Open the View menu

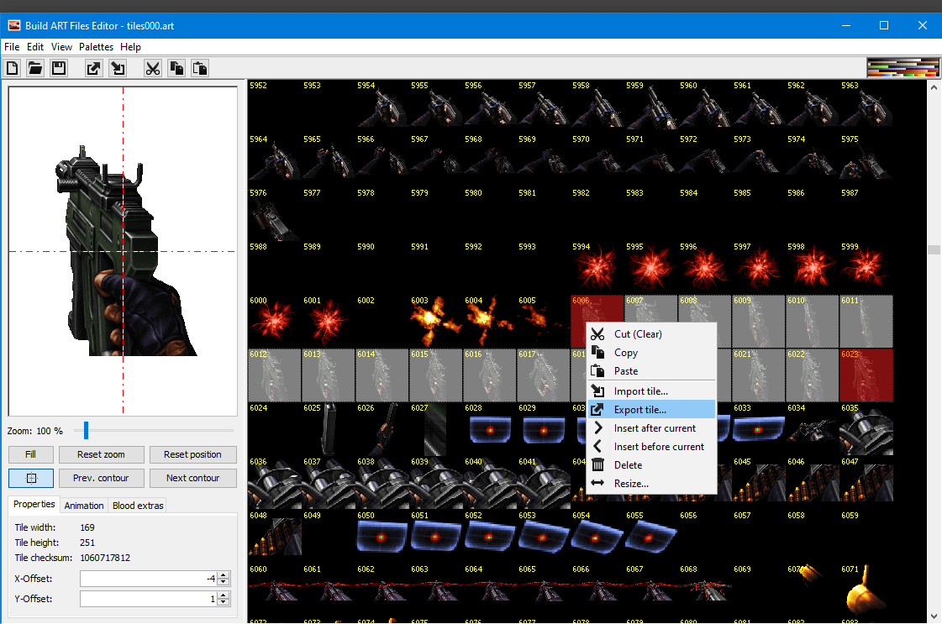(61, 47)
